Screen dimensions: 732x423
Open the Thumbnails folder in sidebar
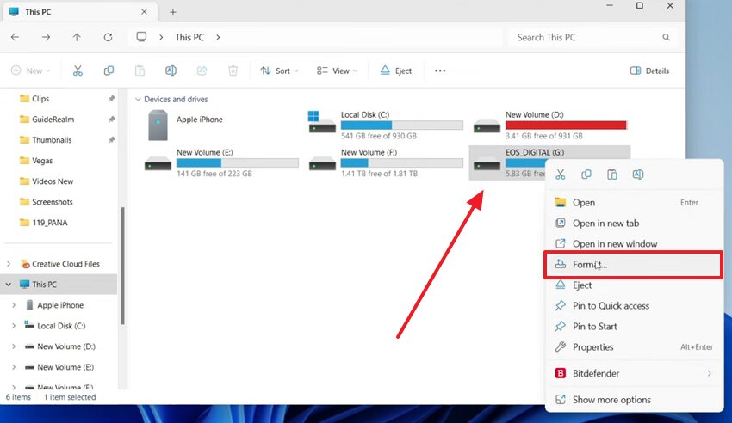coord(52,140)
